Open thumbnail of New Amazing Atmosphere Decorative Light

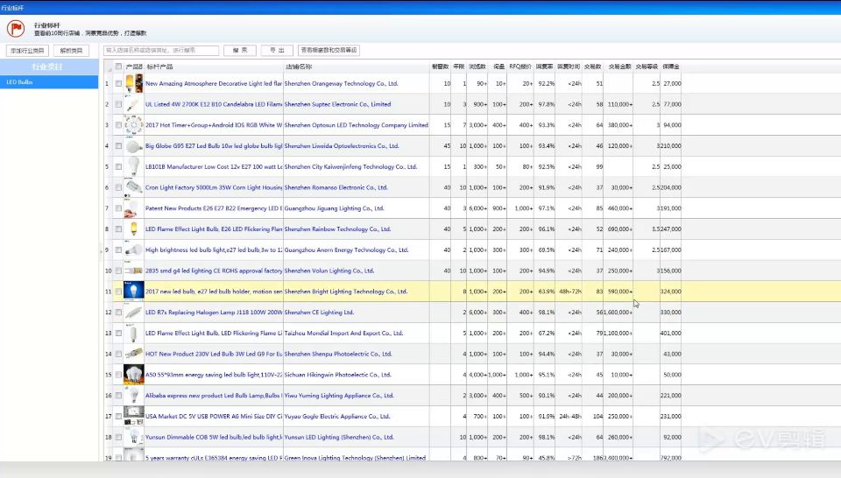133,83
